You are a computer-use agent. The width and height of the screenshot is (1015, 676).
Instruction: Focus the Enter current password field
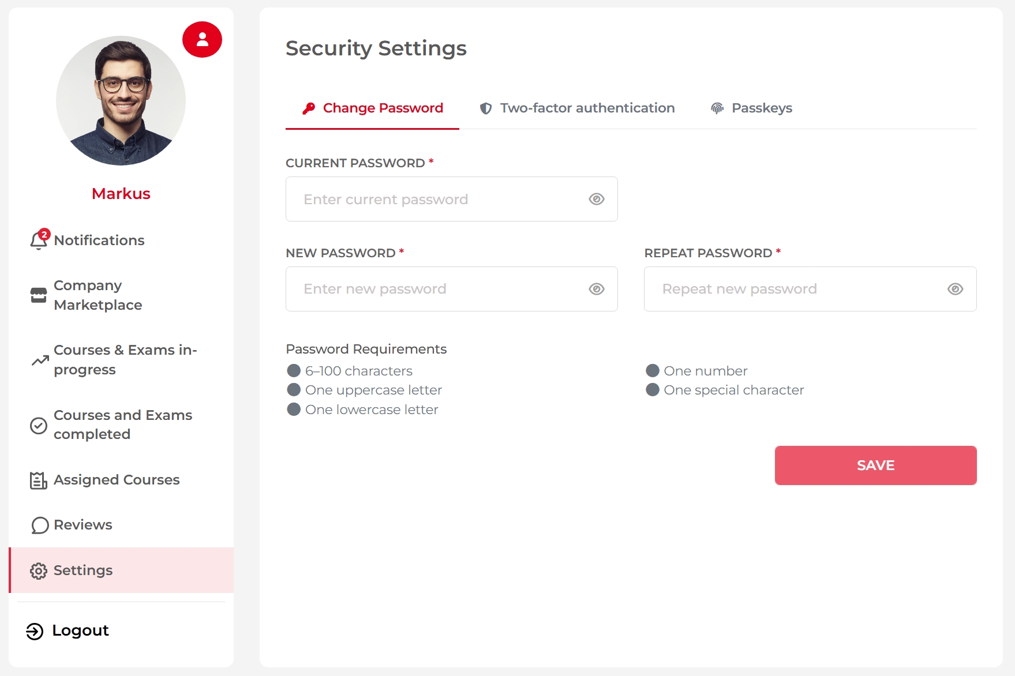coord(451,199)
